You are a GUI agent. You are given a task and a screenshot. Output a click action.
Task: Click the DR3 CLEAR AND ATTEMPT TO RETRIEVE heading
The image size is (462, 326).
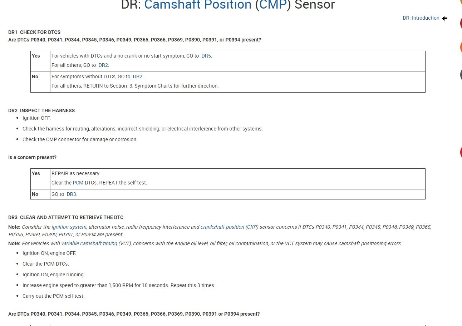[x=66, y=217]
